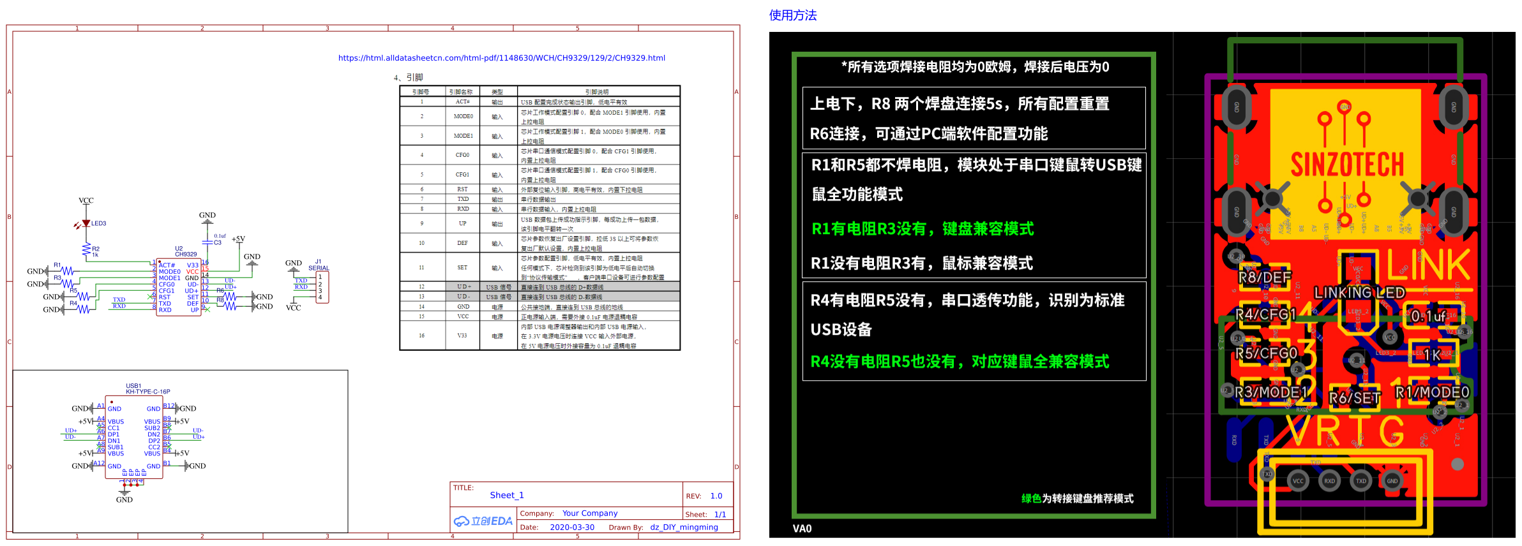Image resolution: width=1522 pixels, height=546 pixels.
Task: Select resistor R3 on the MODE1 line
Action: coord(68,284)
